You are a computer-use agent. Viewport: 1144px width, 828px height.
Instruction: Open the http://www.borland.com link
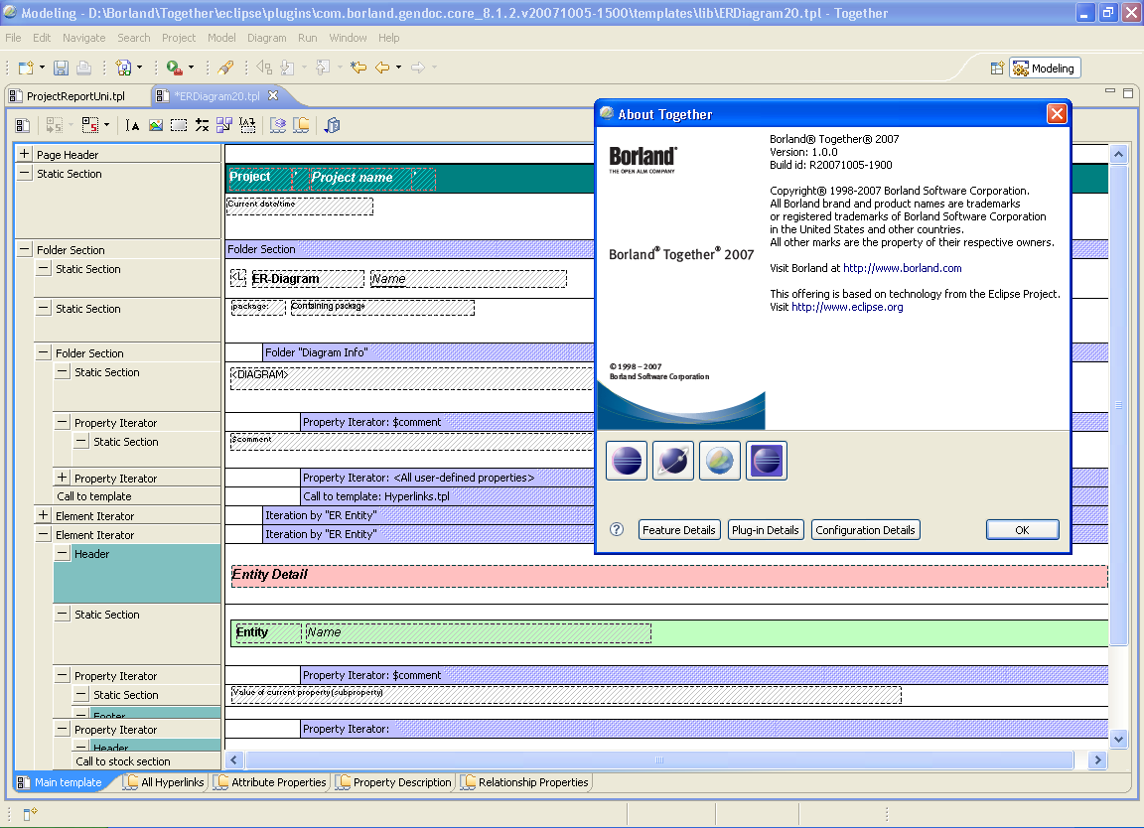click(902, 268)
